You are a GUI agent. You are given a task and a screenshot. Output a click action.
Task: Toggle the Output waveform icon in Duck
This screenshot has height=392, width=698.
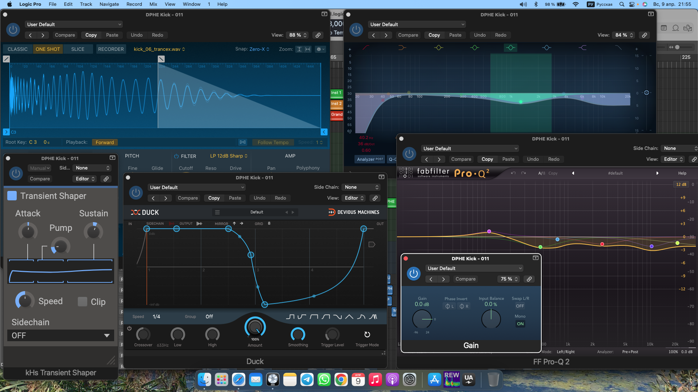(199, 224)
